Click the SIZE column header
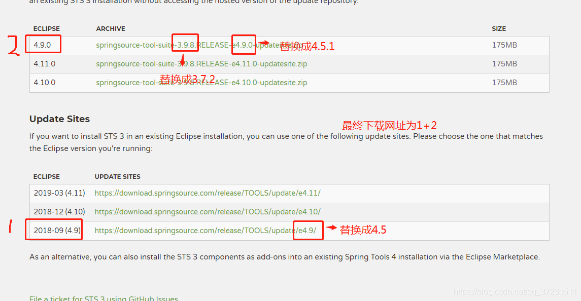 pos(499,28)
